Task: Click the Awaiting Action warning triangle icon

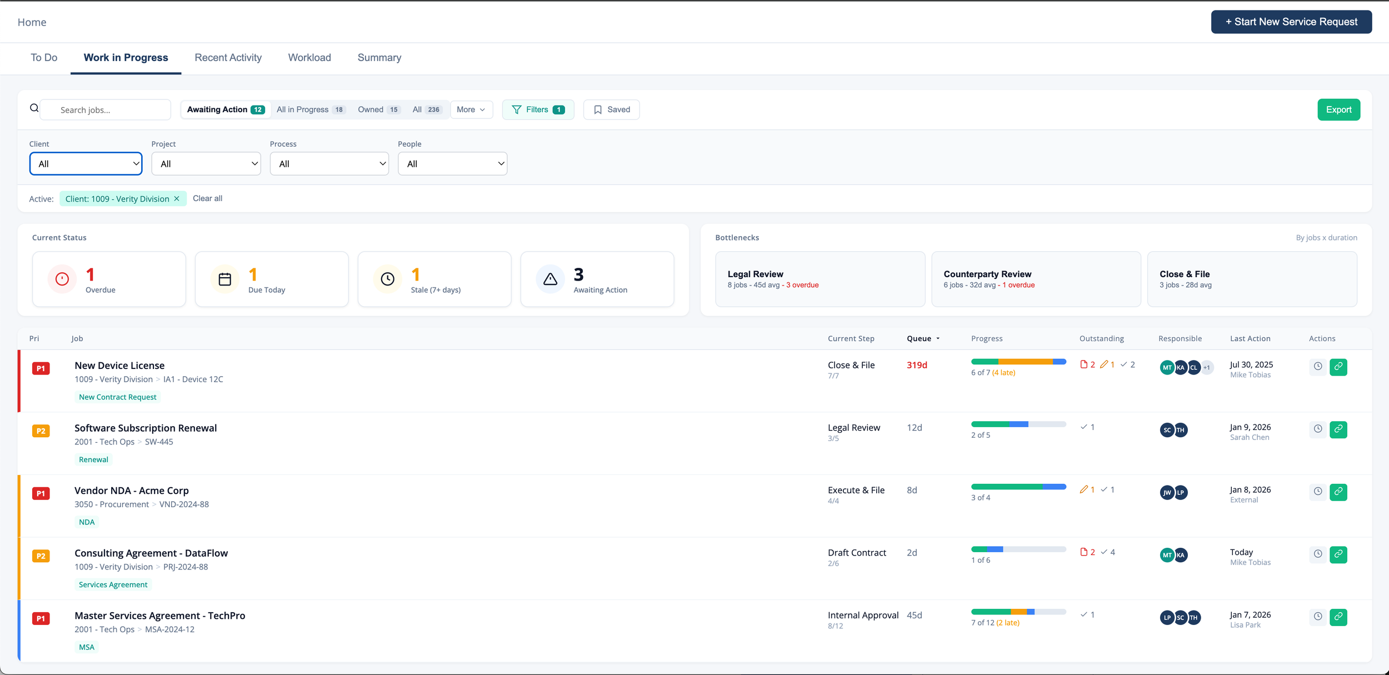Action: [x=550, y=279]
